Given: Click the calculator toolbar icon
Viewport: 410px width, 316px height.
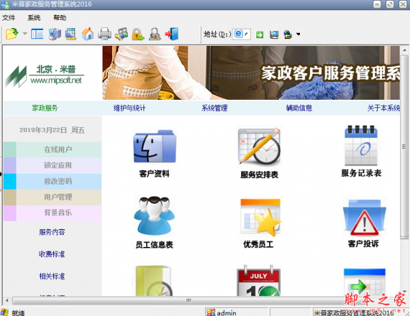Looking at the screenshot, I should click(x=70, y=34).
